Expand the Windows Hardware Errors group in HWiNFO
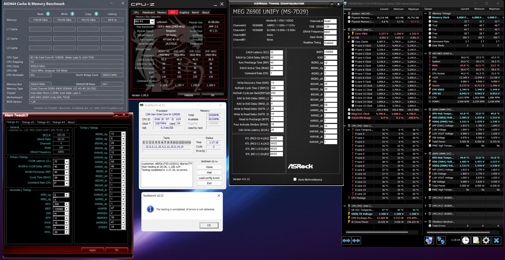505x260 pixels. coord(425,222)
